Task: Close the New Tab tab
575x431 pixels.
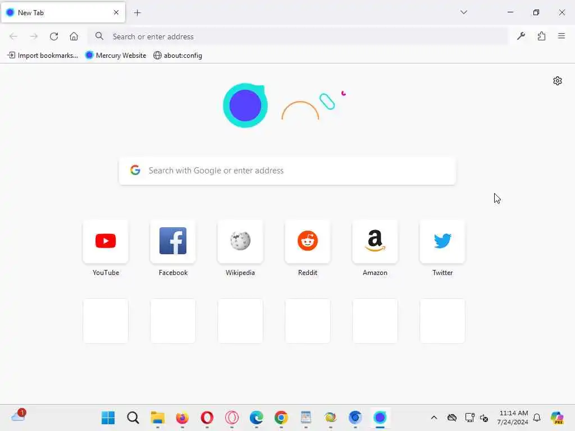Action: tap(116, 12)
